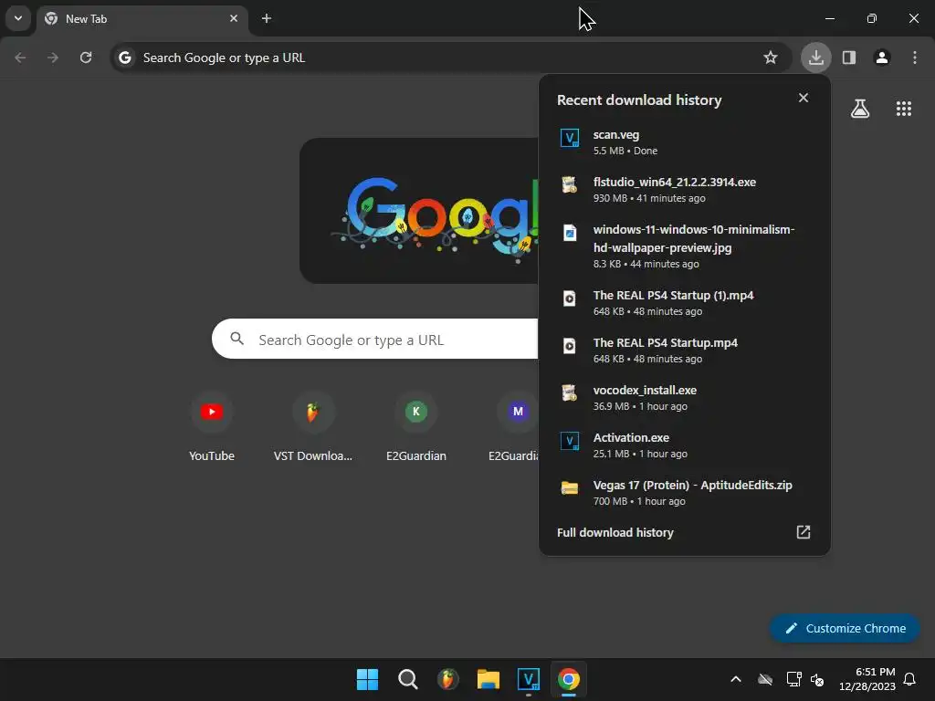Click the muted volume tray icon
Image resolution: width=935 pixels, height=701 pixels.
(817, 679)
